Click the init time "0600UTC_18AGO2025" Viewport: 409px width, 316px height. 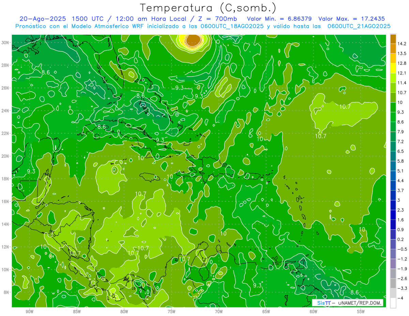click(x=231, y=26)
